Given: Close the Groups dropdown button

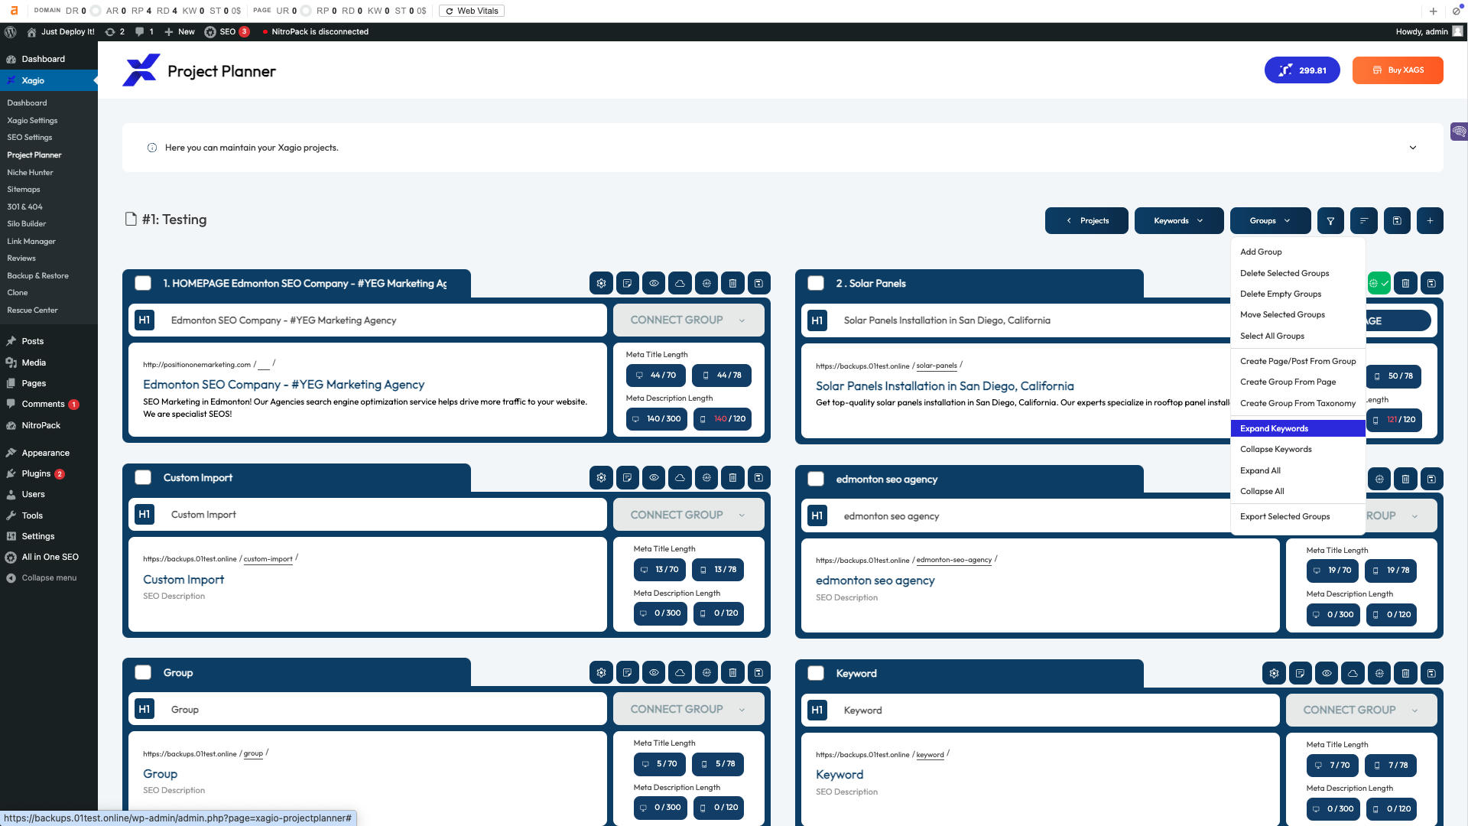Looking at the screenshot, I should (x=1270, y=220).
